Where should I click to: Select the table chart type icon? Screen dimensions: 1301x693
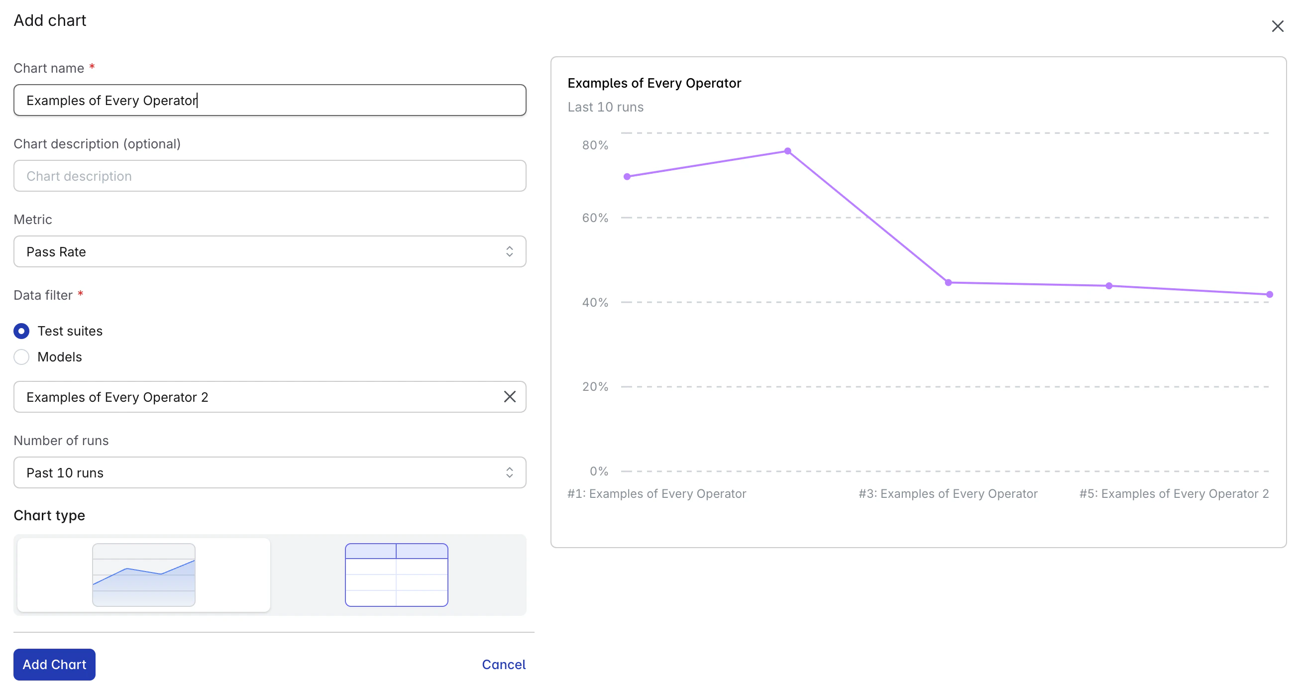pyautogui.click(x=396, y=575)
